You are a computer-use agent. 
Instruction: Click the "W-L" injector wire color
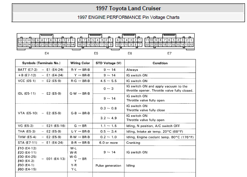(x=74, y=148)
